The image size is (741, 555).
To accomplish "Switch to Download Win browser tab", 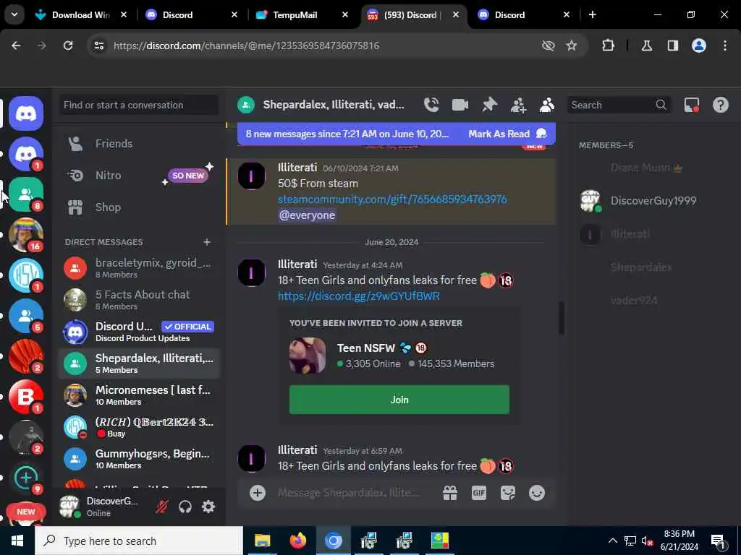I will pyautogui.click(x=81, y=15).
